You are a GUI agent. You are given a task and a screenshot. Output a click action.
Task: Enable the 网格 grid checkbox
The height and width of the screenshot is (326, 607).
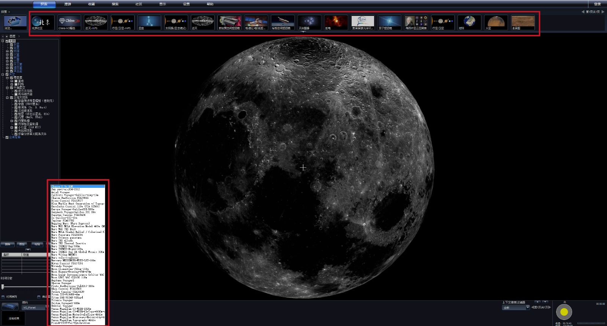click(16, 84)
